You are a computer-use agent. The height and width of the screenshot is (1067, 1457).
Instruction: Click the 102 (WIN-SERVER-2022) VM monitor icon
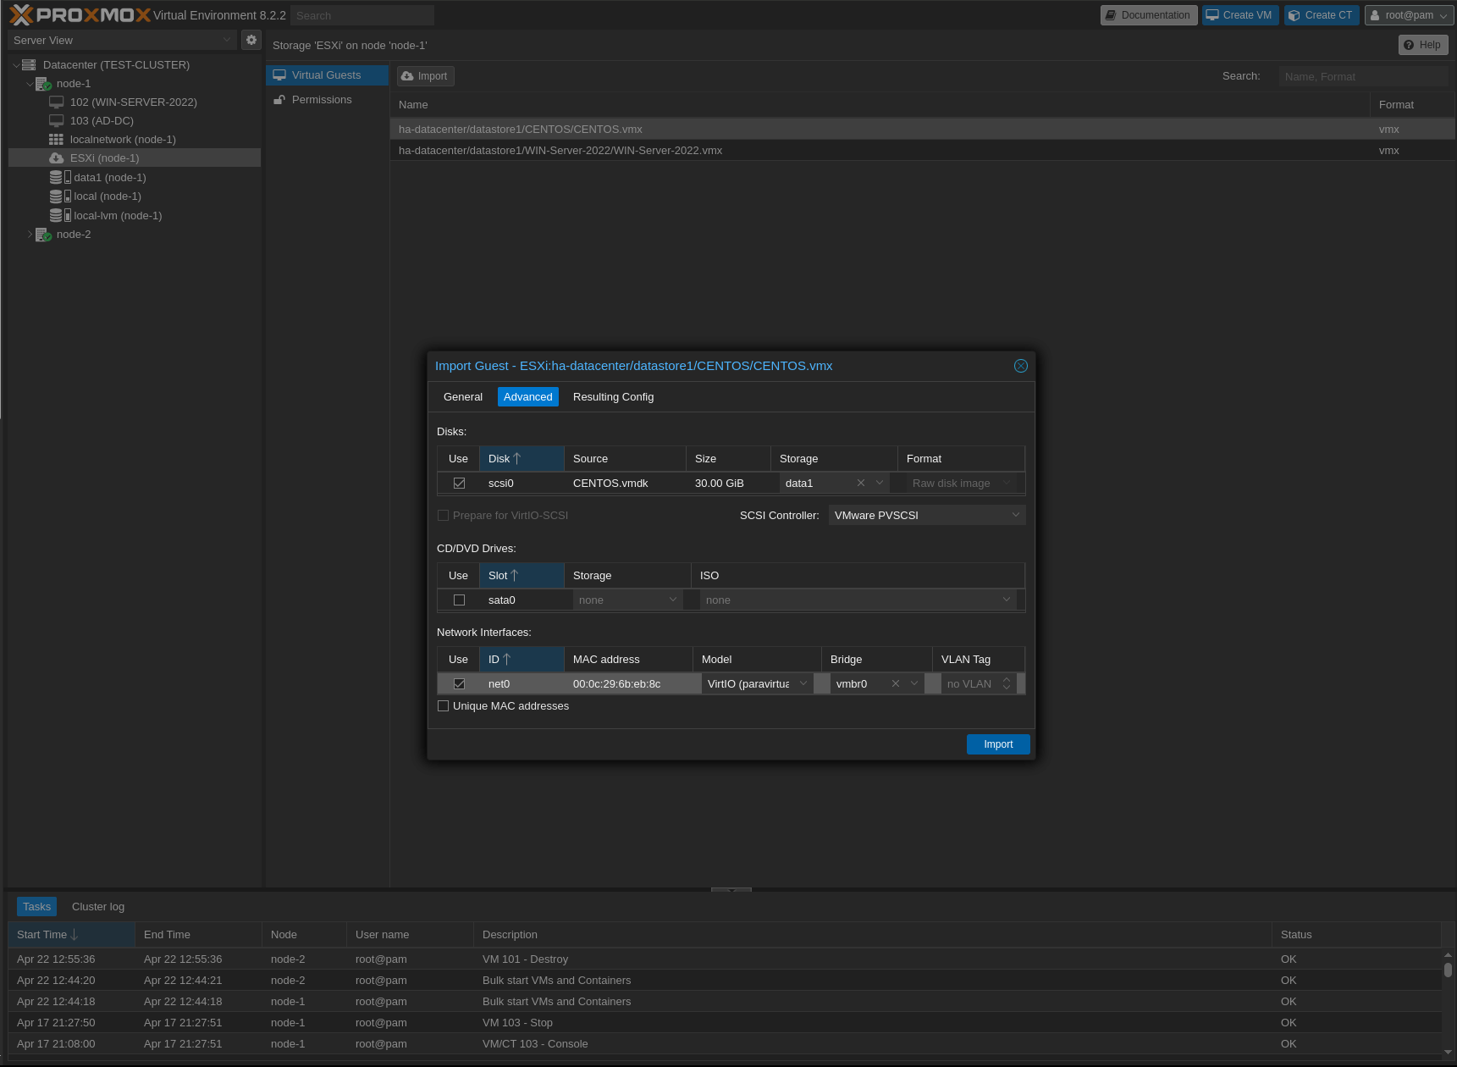(x=56, y=102)
